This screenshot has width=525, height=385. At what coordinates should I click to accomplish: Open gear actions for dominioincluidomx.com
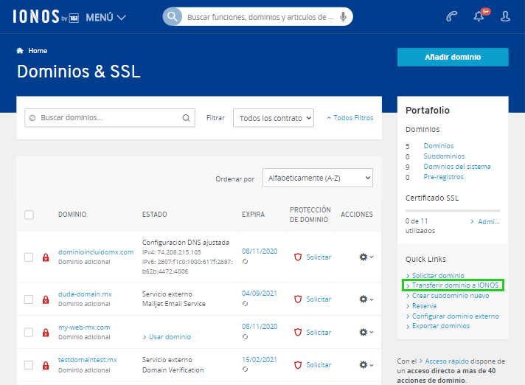[x=366, y=257]
